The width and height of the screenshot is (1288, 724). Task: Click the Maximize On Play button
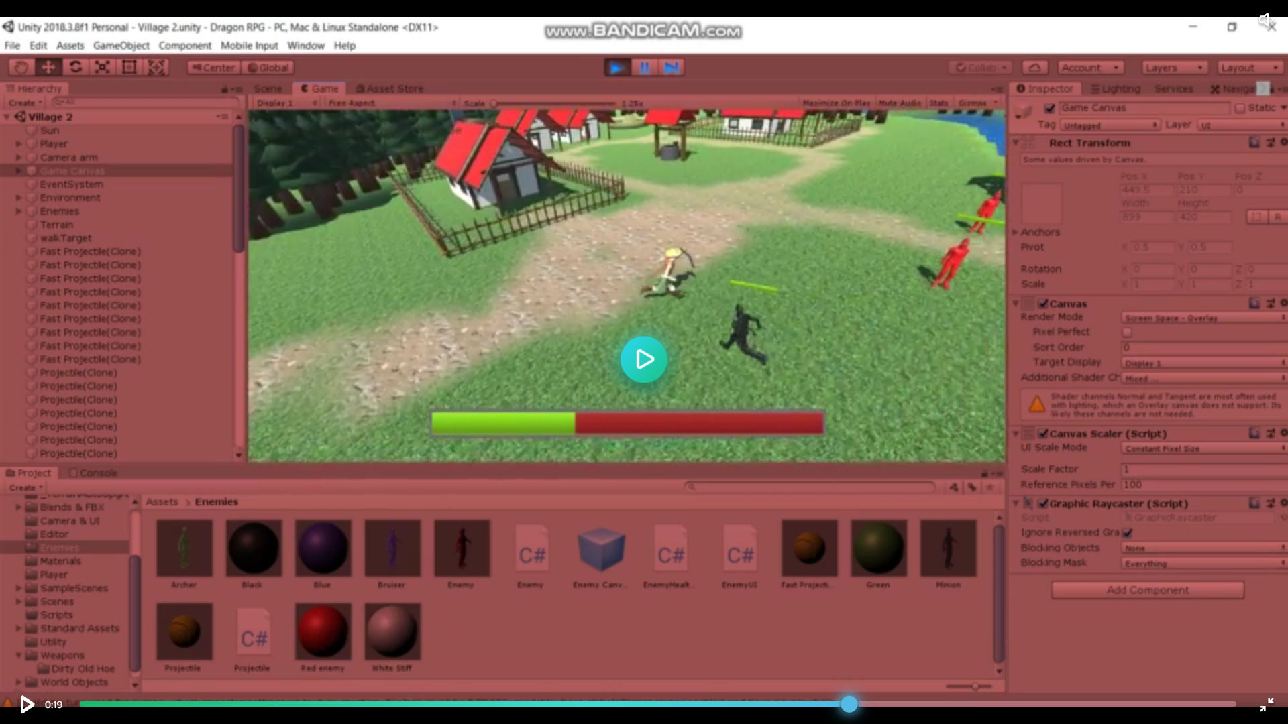pyautogui.click(x=836, y=103)
